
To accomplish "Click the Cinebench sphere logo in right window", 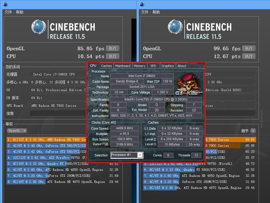I will click(175, 27).
